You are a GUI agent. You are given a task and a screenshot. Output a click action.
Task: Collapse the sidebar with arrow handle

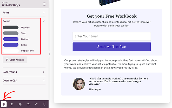coord(49,54)
